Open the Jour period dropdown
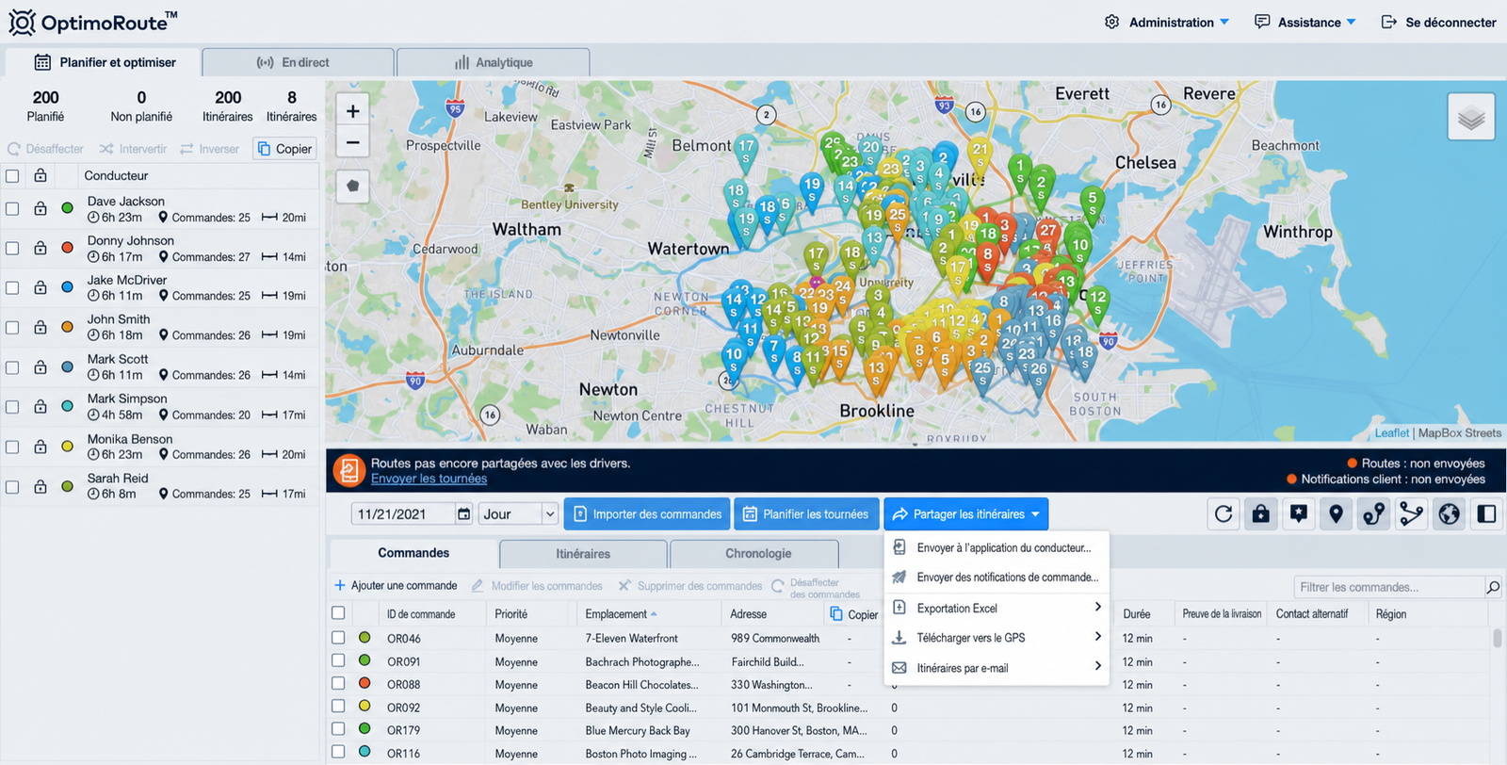Viewport: 1507px width, 765px height. (x=519, y=514)
